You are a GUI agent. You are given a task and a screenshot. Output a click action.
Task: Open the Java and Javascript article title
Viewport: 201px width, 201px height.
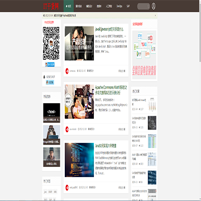point(109,30)
